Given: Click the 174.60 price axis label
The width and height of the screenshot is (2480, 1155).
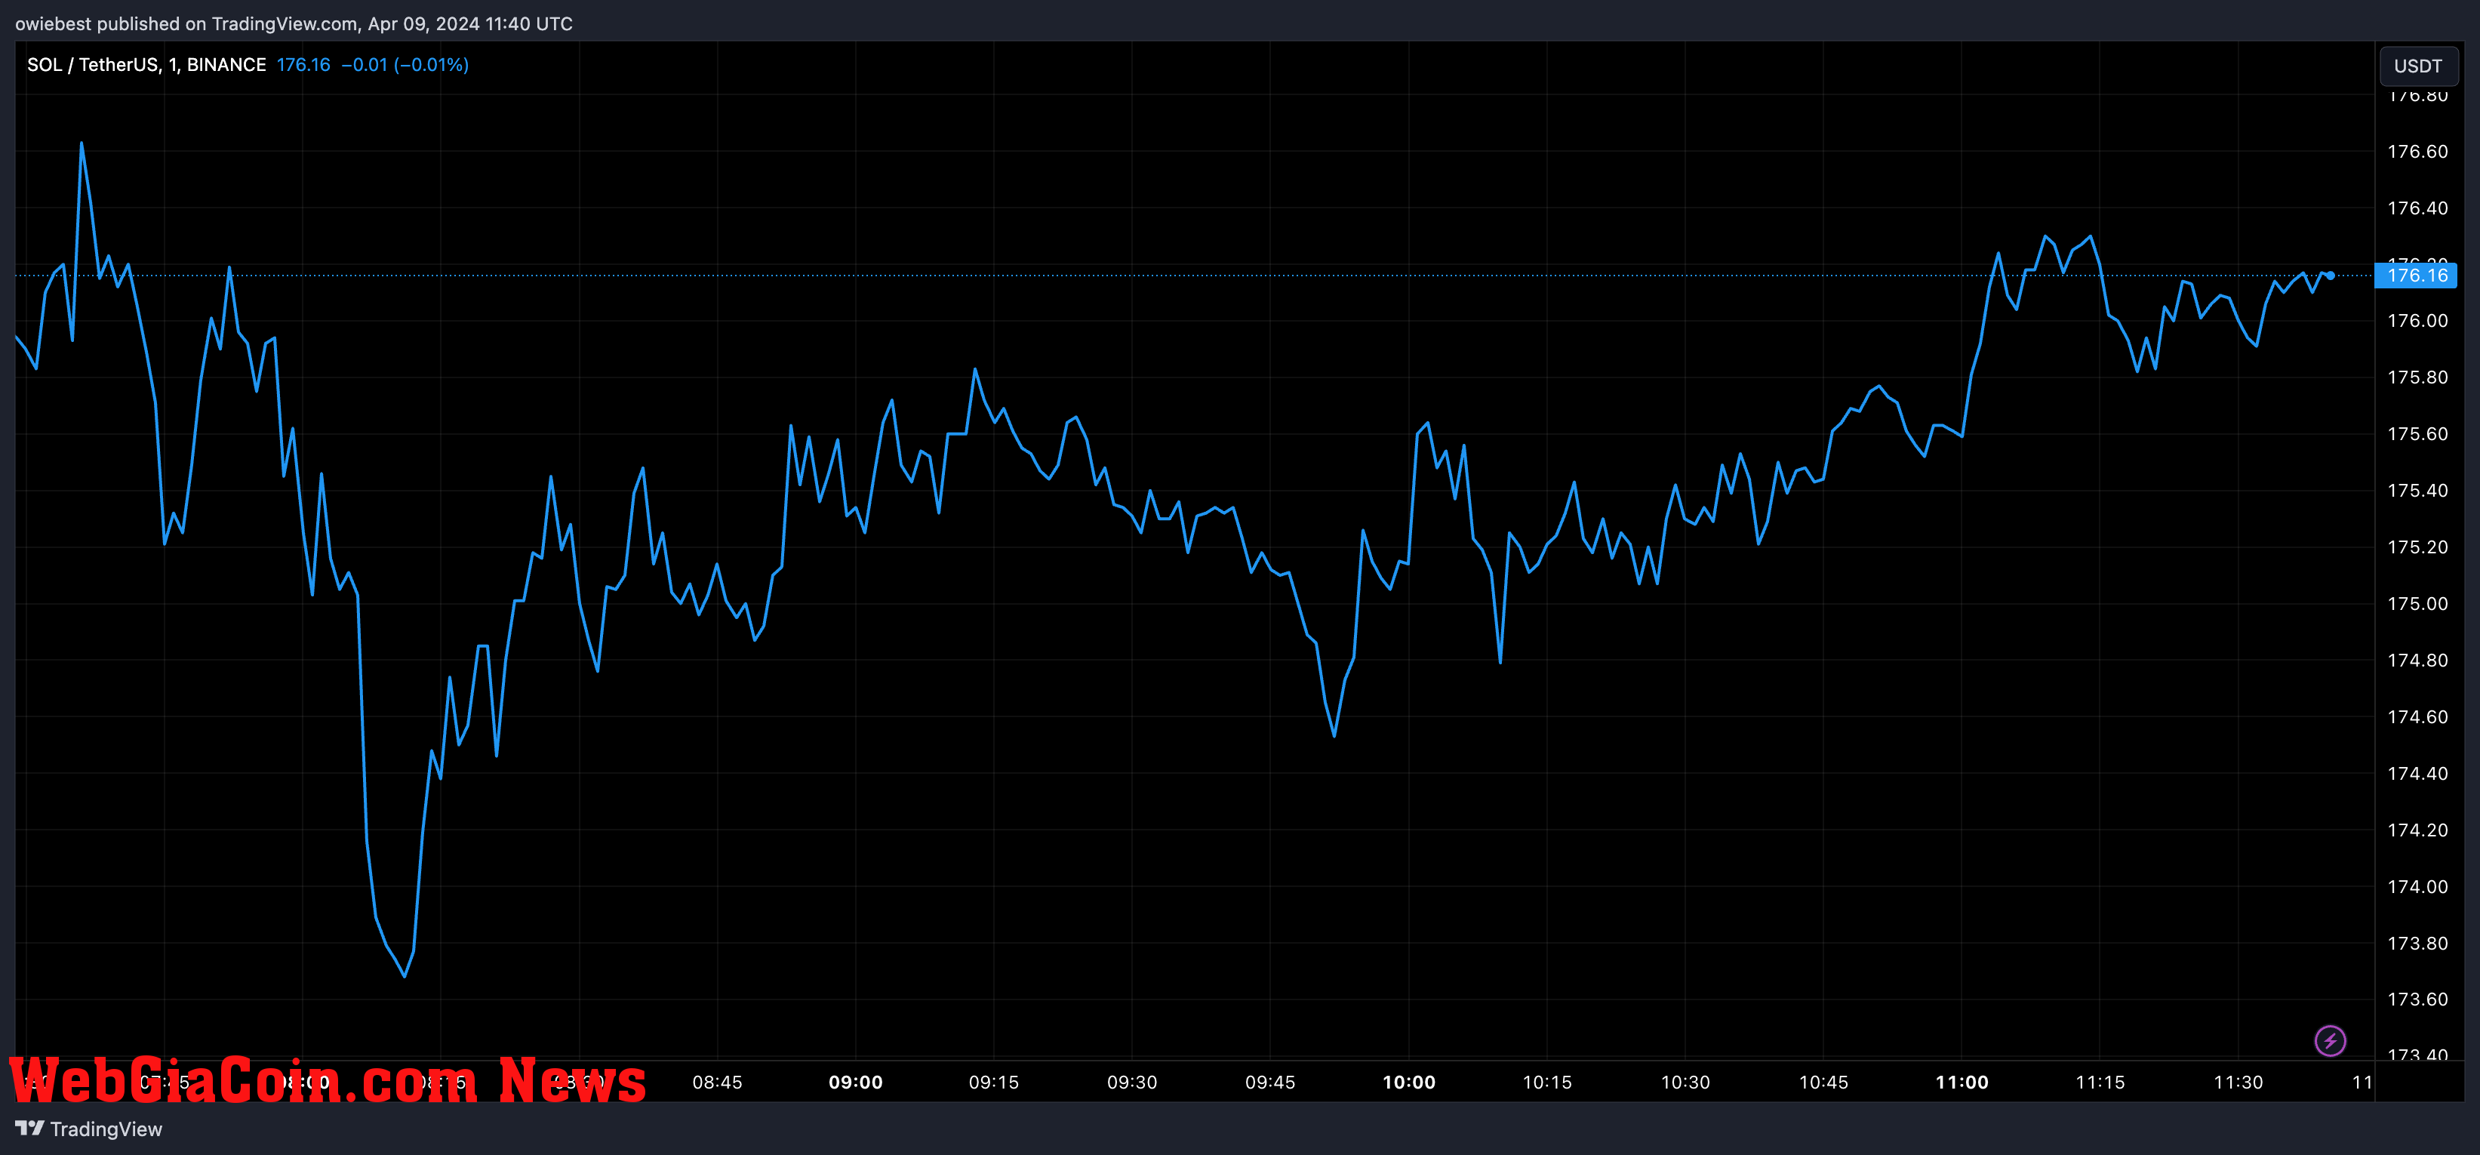Looking at the screenshot, I should tap(2417, 716).
